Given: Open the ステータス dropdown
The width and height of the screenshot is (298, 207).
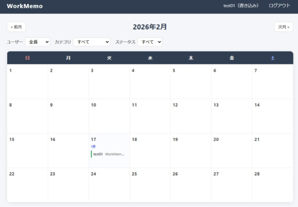Looking at the screenshot, I should pos(150,42).
